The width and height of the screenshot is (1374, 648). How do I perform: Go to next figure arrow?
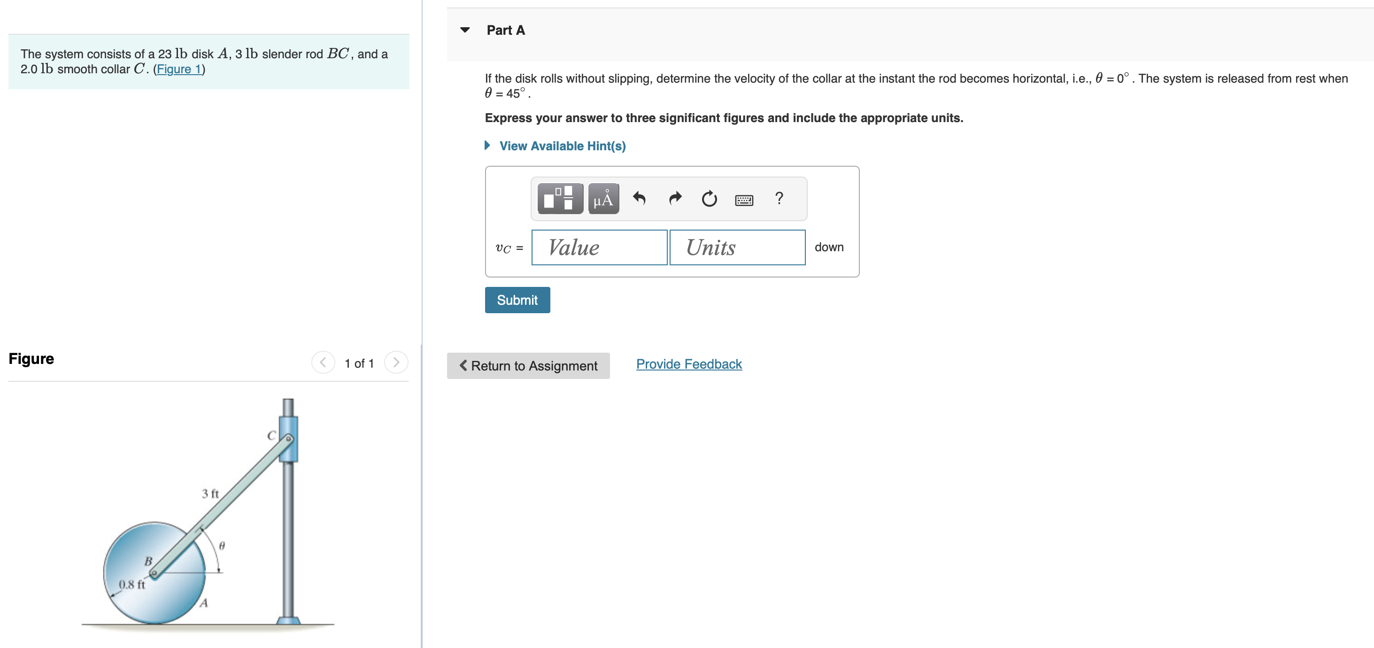pyautogui.click(x=396, y=363)
